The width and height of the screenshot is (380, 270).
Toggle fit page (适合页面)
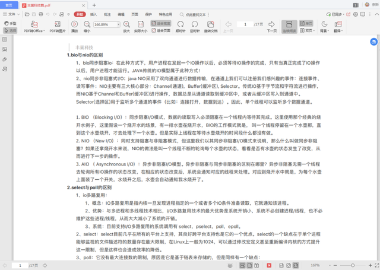pos(161,30)
